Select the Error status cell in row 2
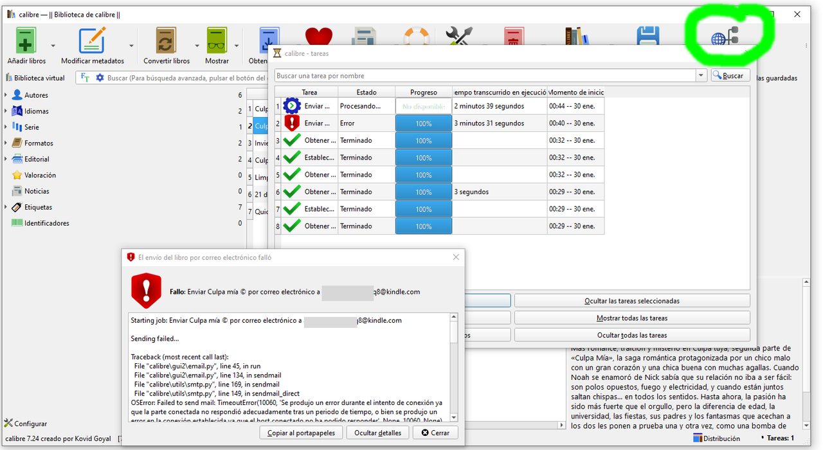Screen dimensions: 823x450 click(x=366, y=123)
